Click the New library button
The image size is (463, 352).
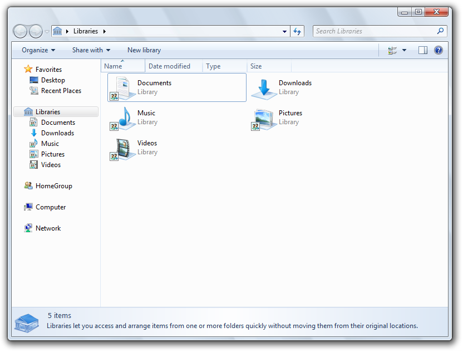click(x=144, y=50)
